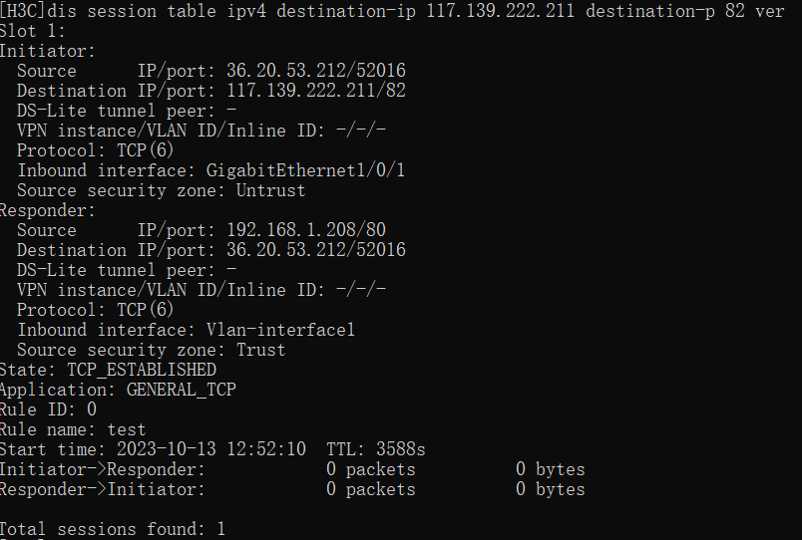Click the TCP_ESTABLISHED state text
The height and width of the screenshot is (540, 802).
point(142,370)
